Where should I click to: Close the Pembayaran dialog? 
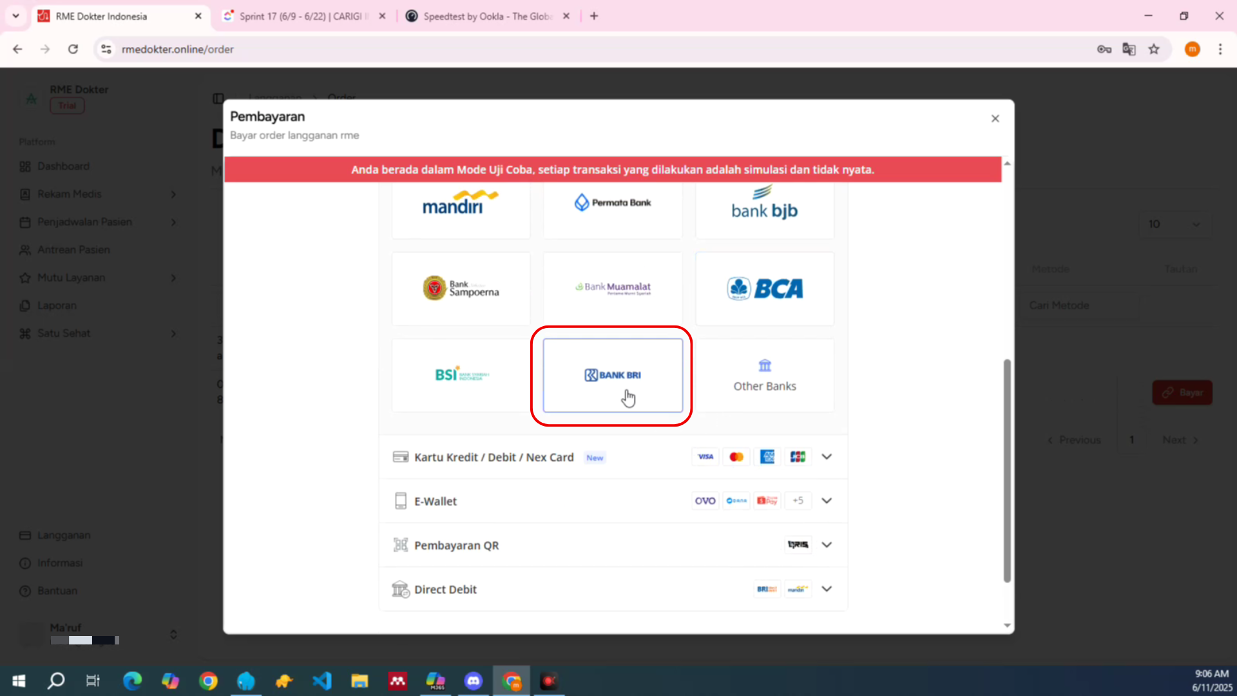(995, 119)
